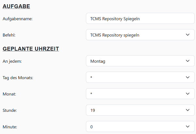The image size is (196, 134).
Task: Click the 'Aufgabenname:' label
Action: [17, 19]
